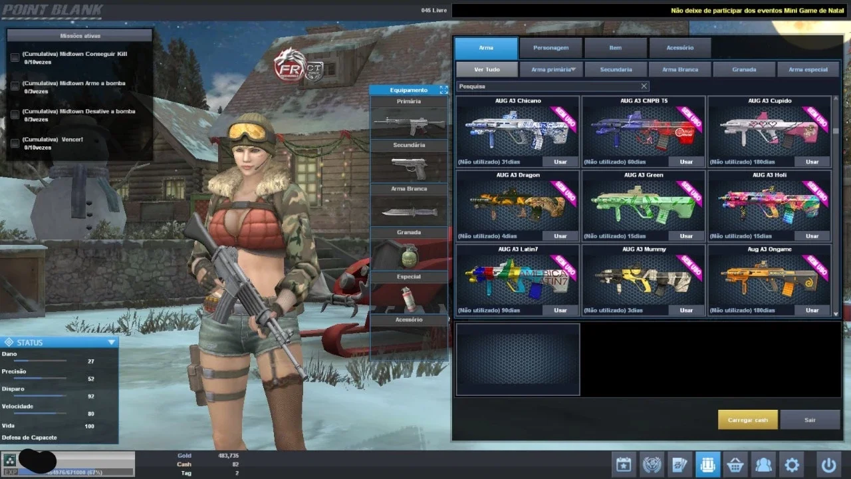Screen dimensions: 851x479
Task: Select the secondary pistol weapon slot
Action: point(409,166)
